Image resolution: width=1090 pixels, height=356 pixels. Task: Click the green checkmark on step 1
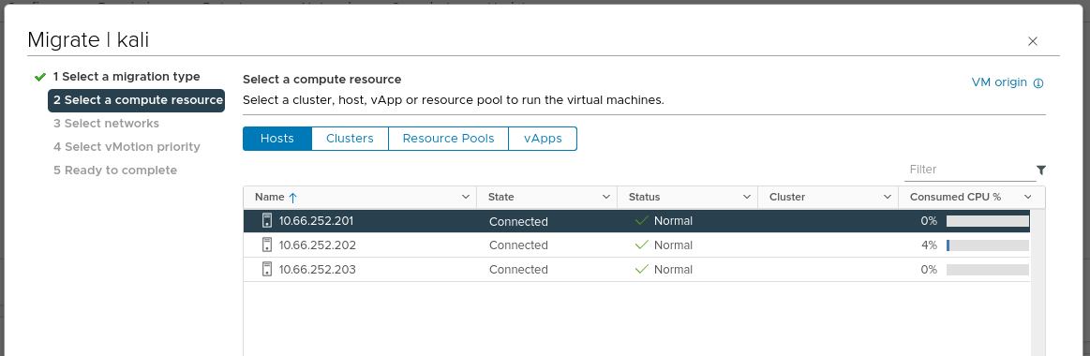tap(40, 77)
